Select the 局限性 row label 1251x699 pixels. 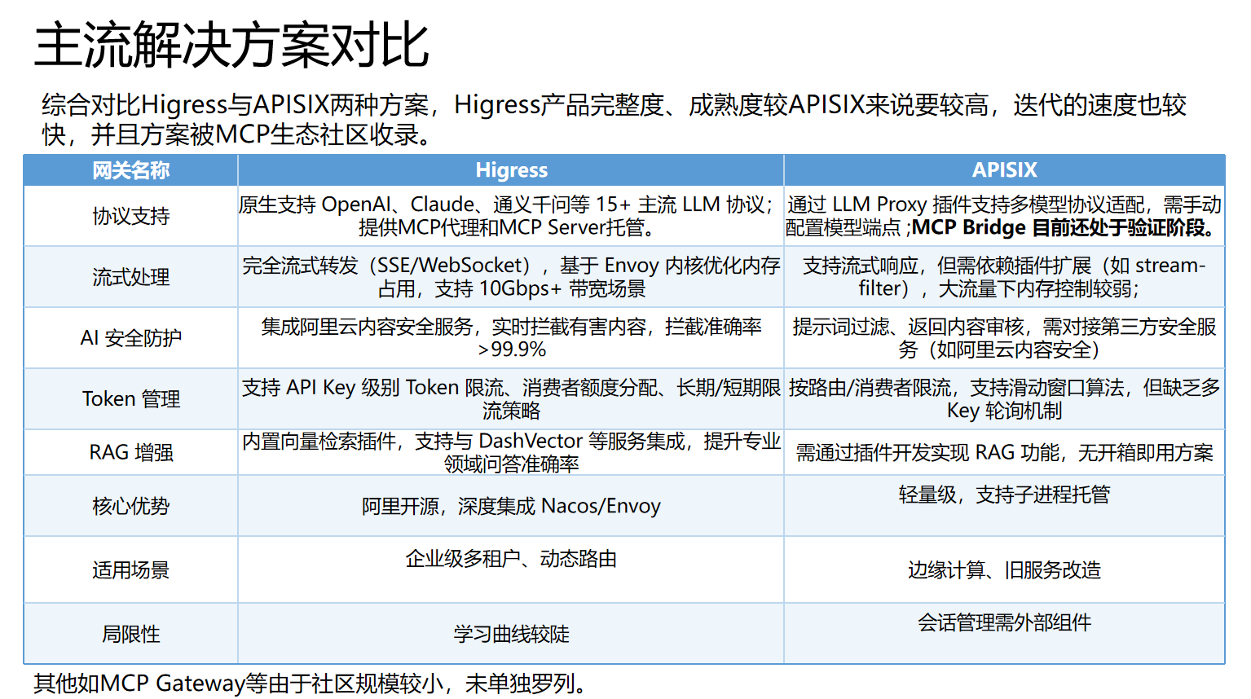[130, 634]
